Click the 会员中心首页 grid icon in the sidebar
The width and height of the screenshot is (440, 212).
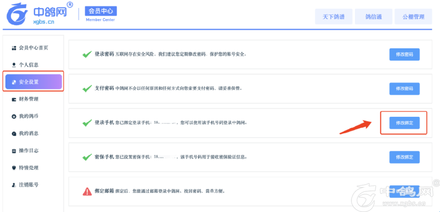[x=14, y=48]
